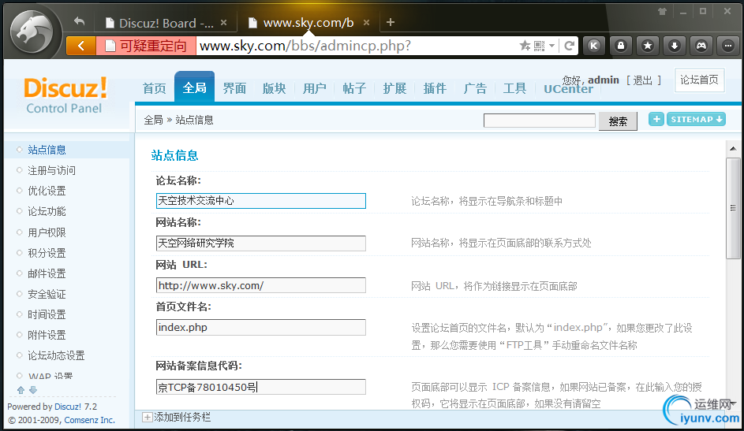Click the 退出 logout link
744x431 pixels.
coord(642,80)
